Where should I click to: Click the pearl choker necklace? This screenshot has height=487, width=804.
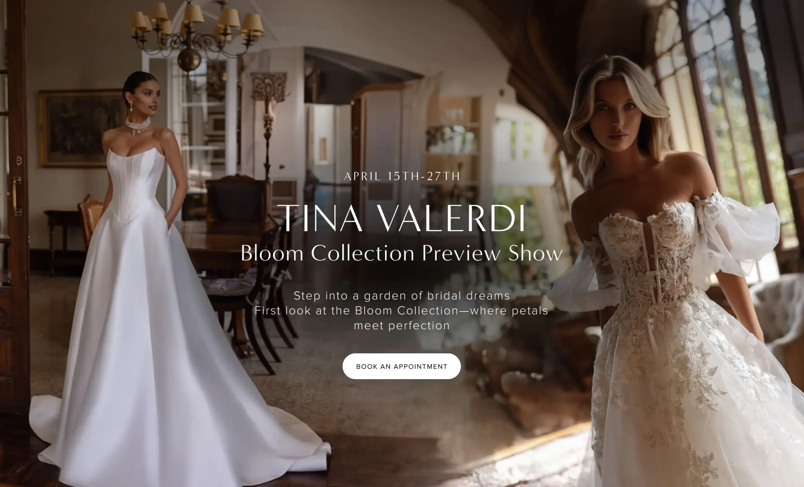(138, 124)
